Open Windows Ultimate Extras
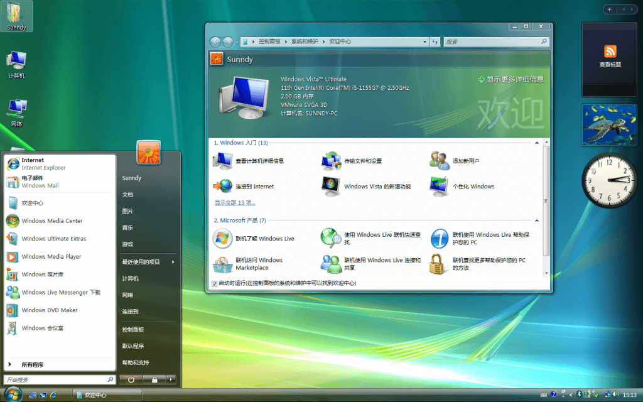Viewport: 643px width, 402px height. (60, 238)
